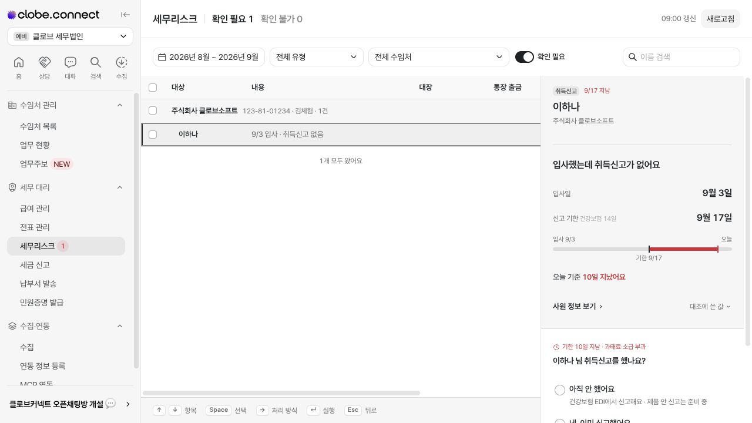Open the 사원 정보 보기 link

click(x=578, y=306)
